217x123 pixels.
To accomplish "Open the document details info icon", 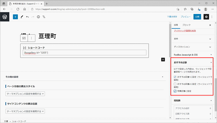I will [x=38, y=17].
